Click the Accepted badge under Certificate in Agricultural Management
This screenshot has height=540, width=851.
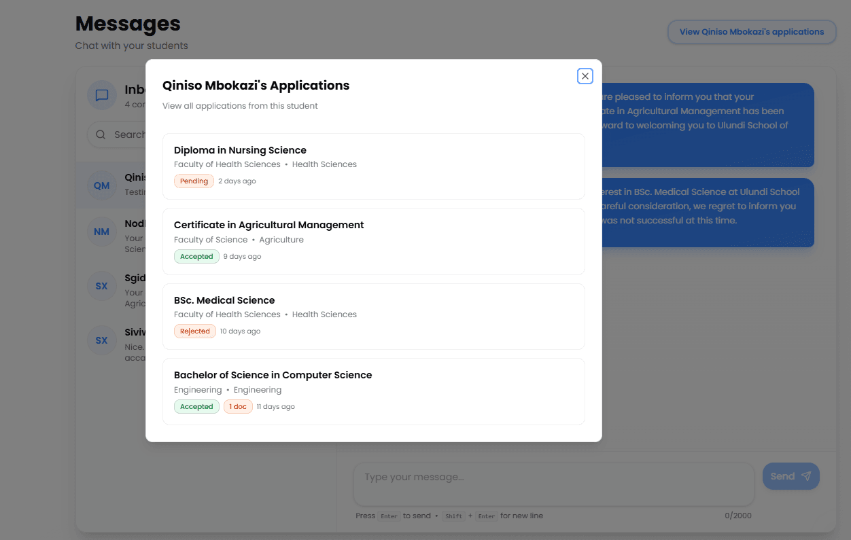tap(196, 256)
